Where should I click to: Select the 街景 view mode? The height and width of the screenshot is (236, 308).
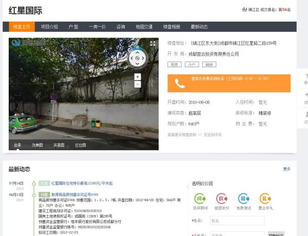point(17,145)
